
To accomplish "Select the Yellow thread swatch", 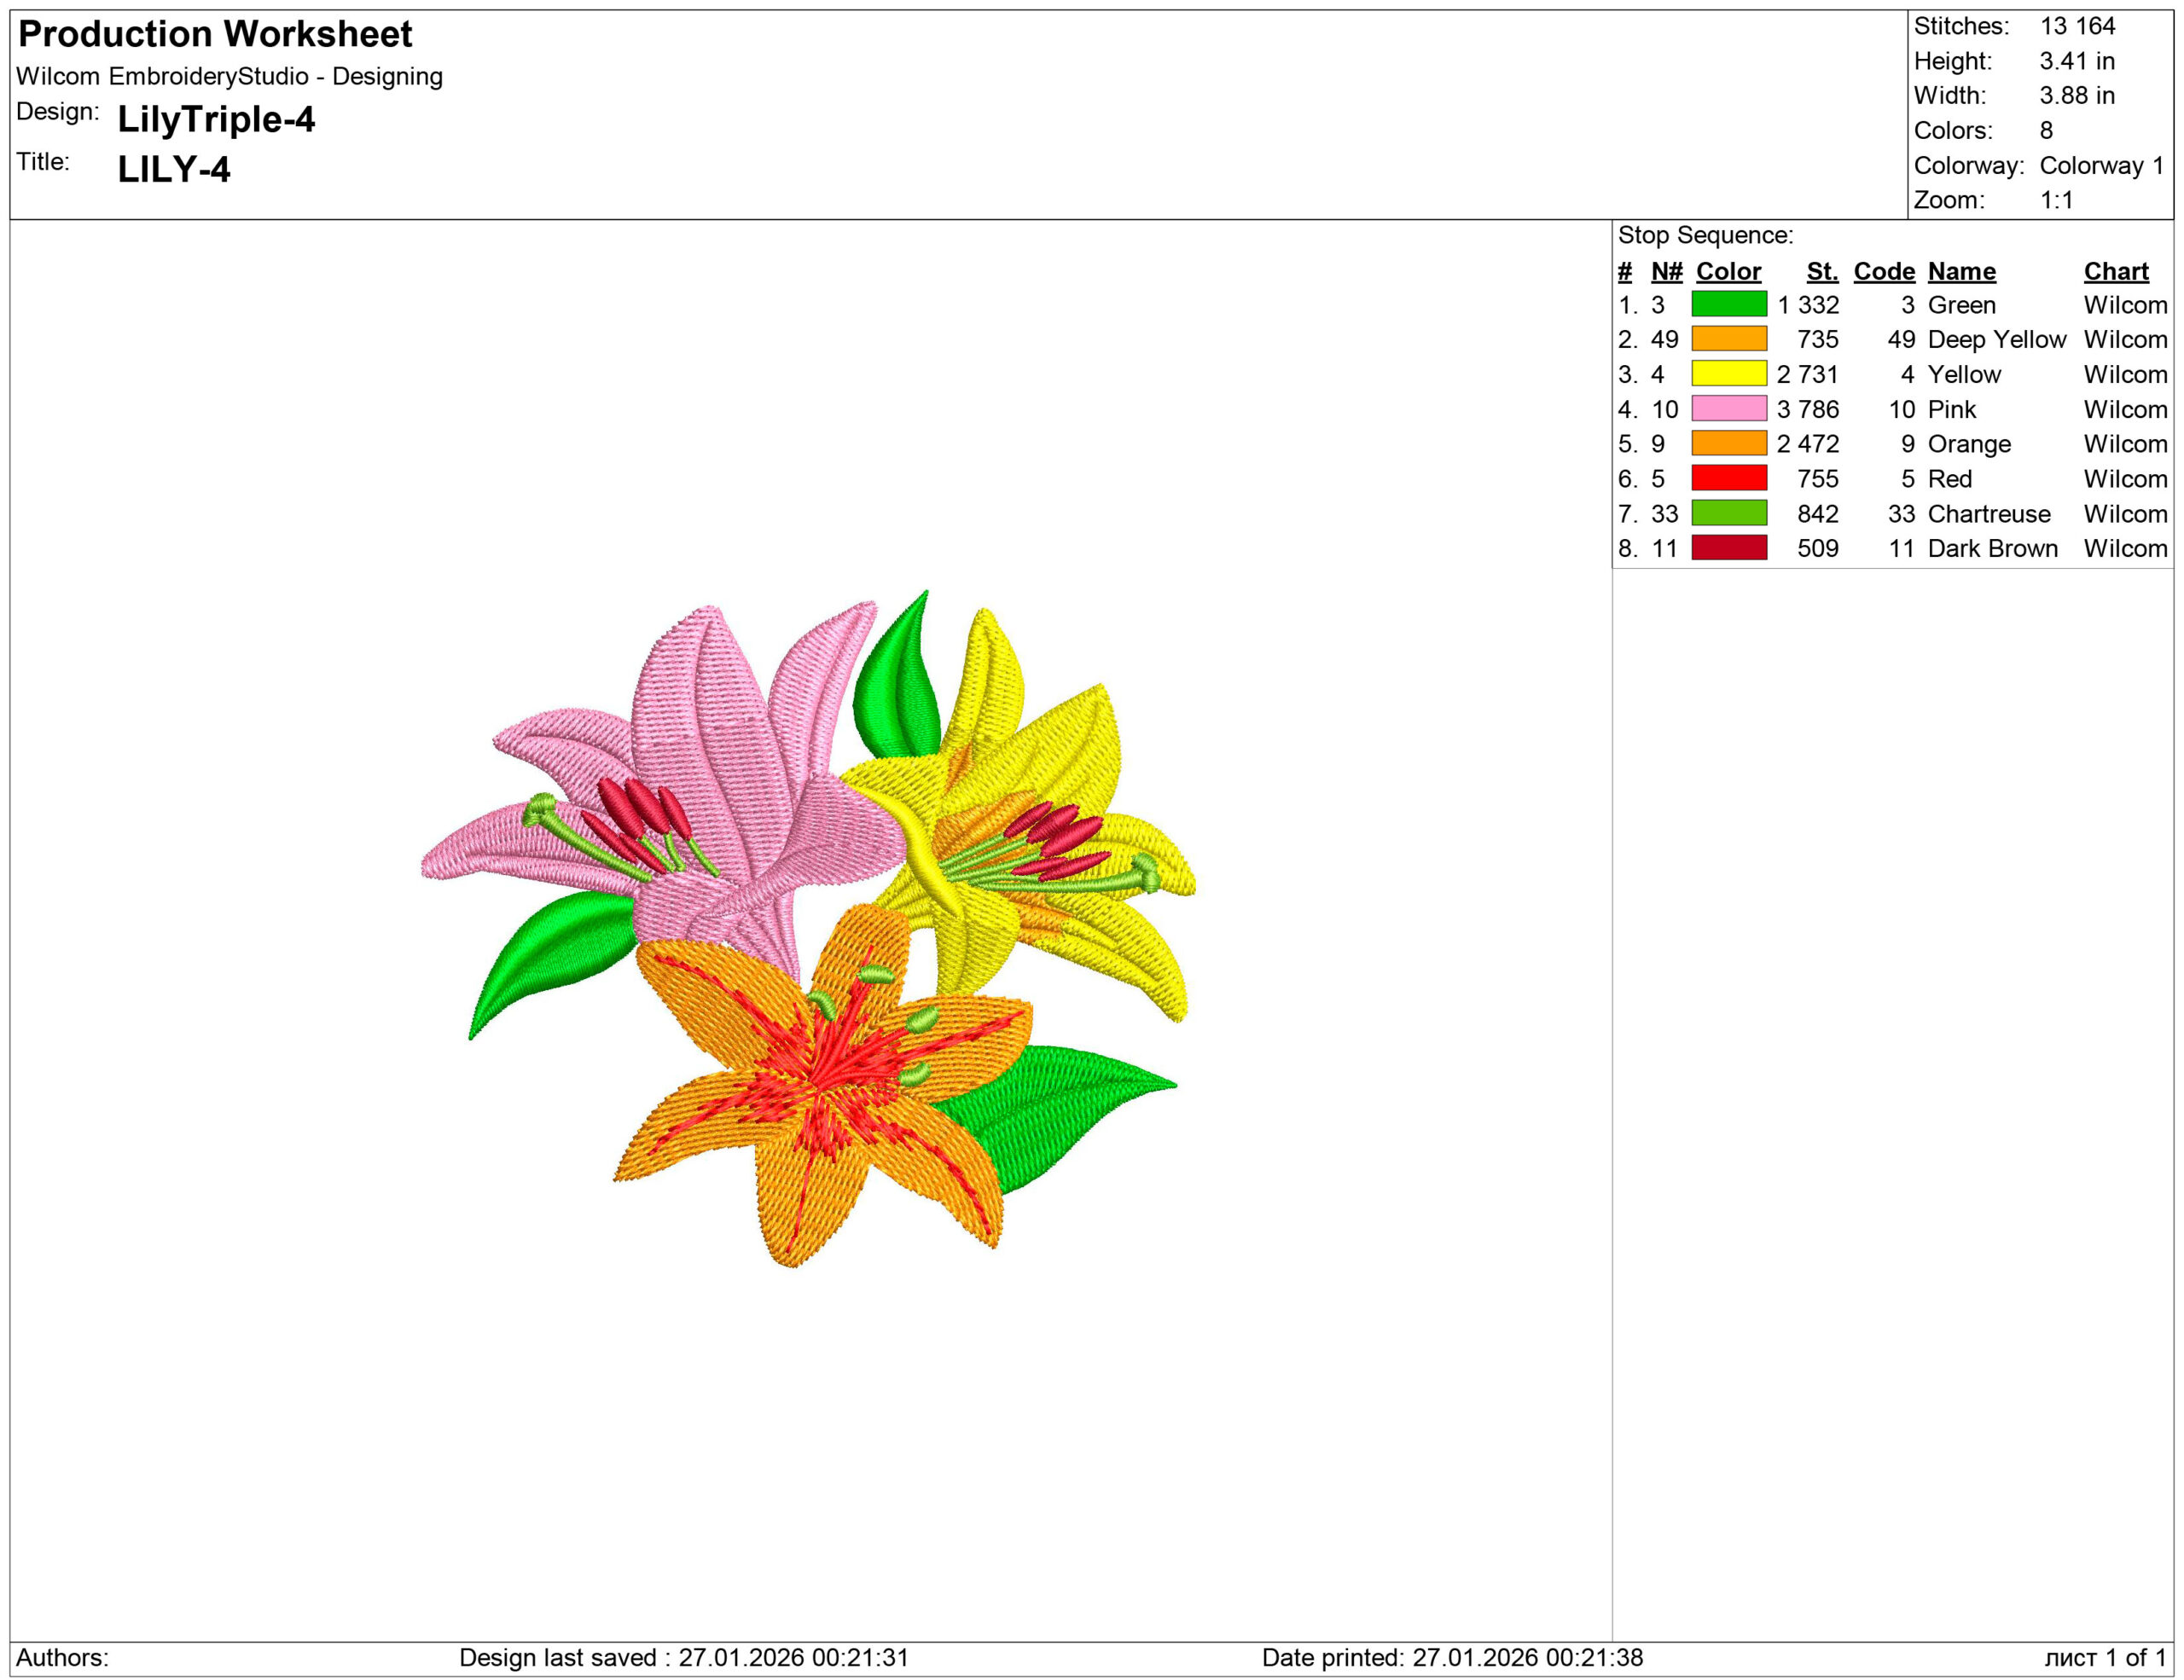I will 1728,374.
